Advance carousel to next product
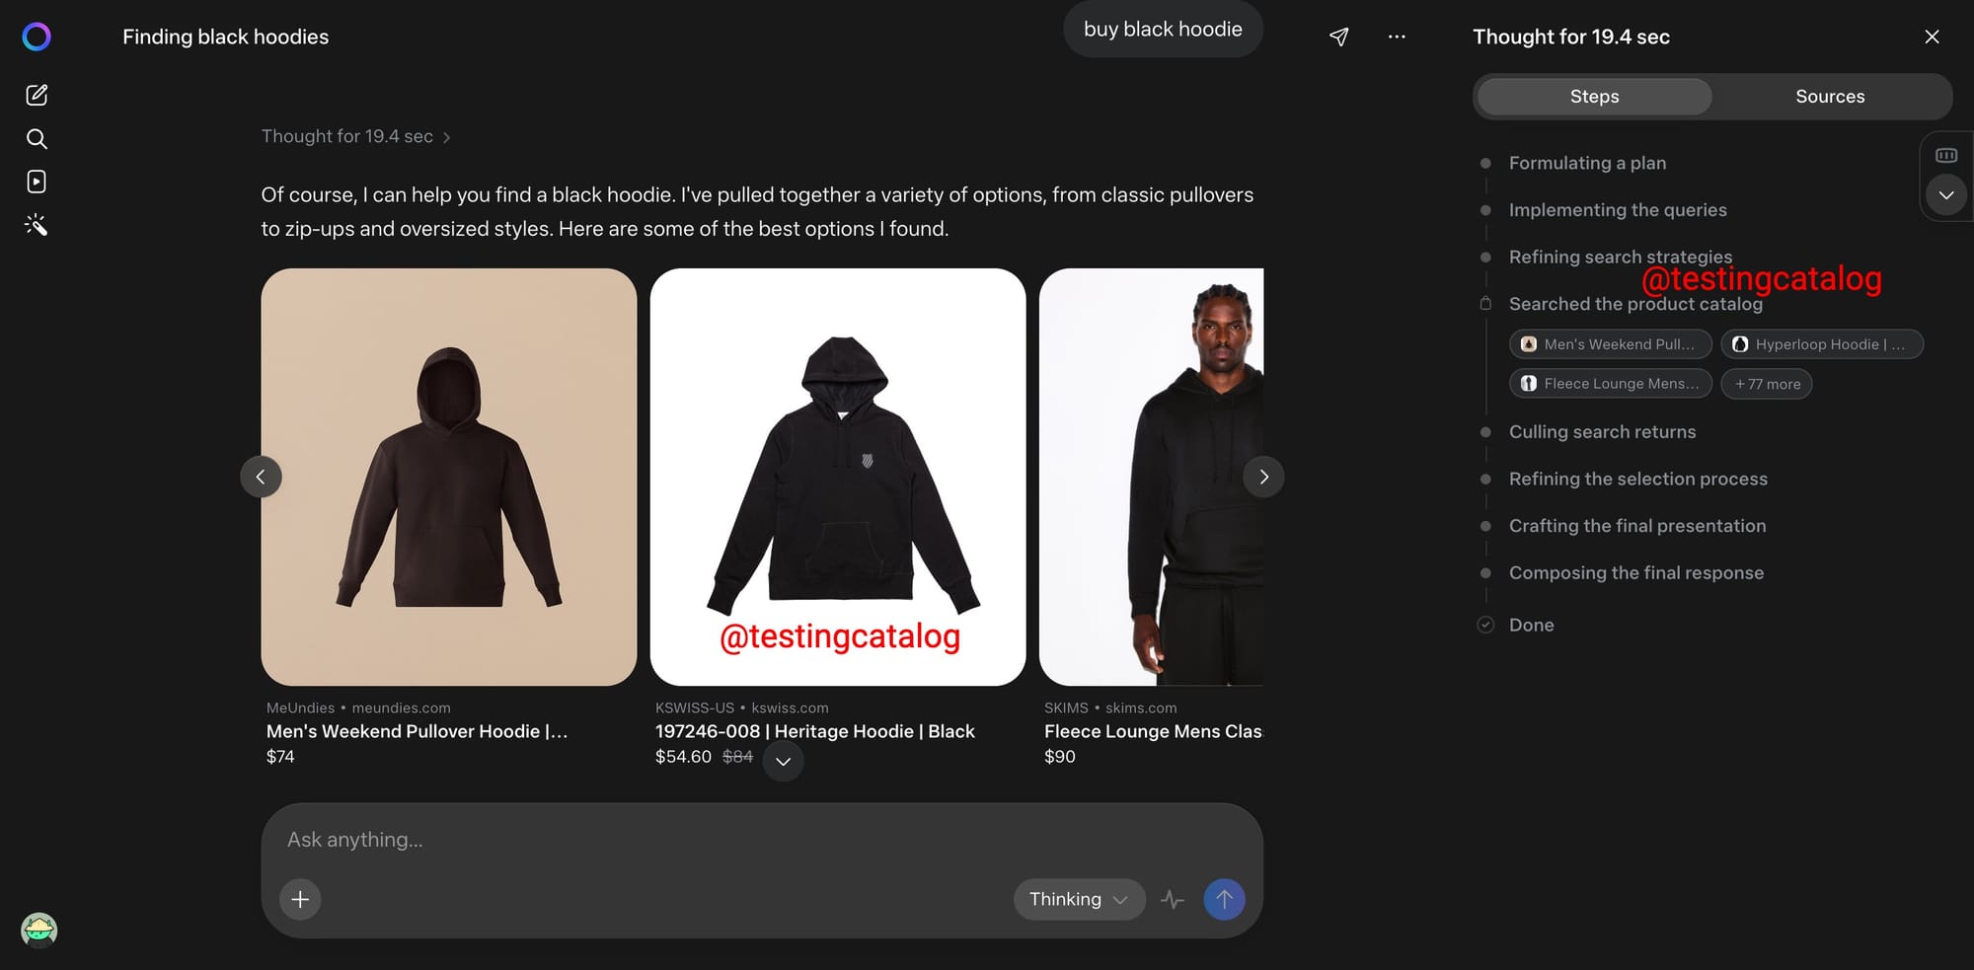1974x970 pixels. click(1263, 477)
